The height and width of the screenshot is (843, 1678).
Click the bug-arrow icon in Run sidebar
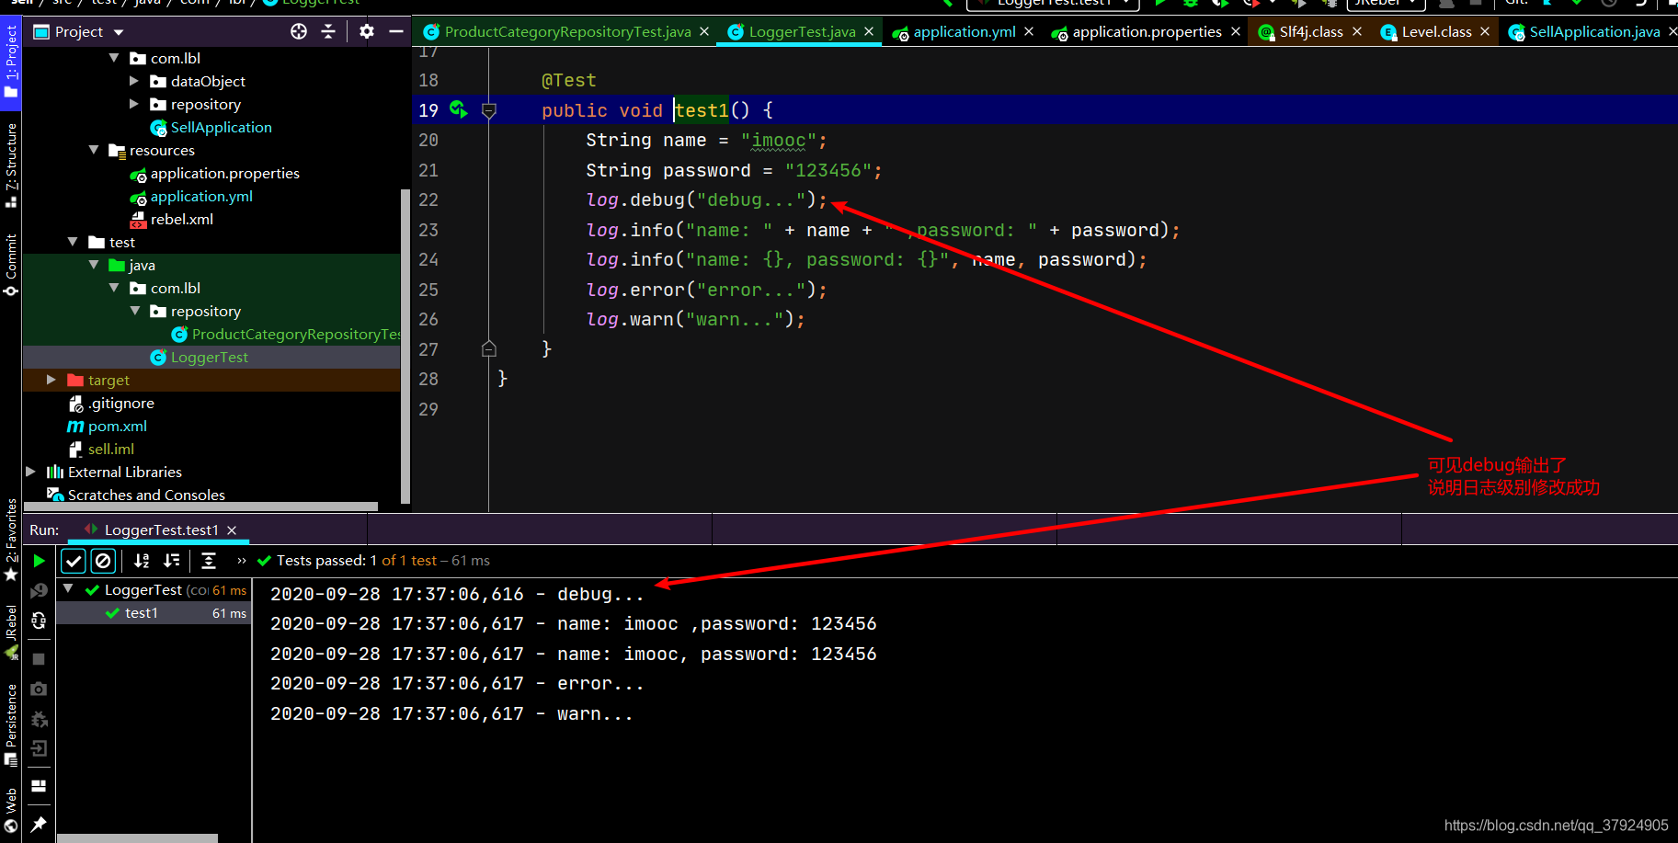click(39, 719)
